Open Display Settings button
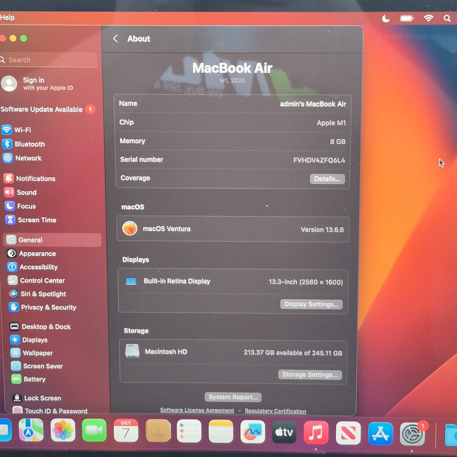457x457 pixels. (x=312, y=304)
